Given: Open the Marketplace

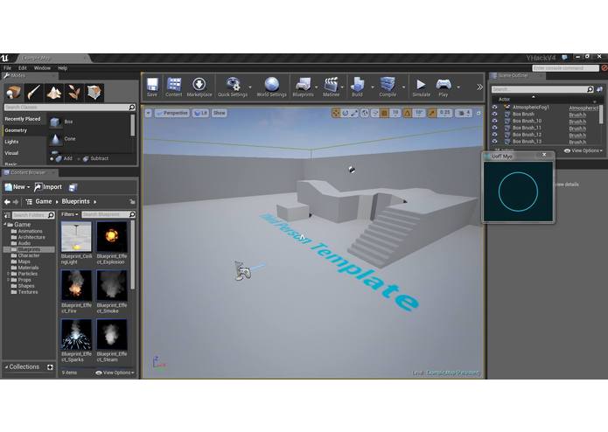Looking at the screenshot, I should (199, 87).
